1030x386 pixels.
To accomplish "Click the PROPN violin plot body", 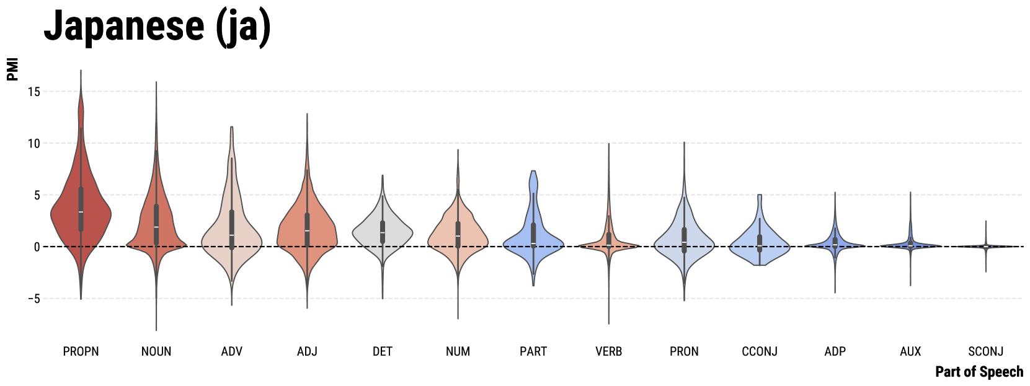I will point(68,214).
